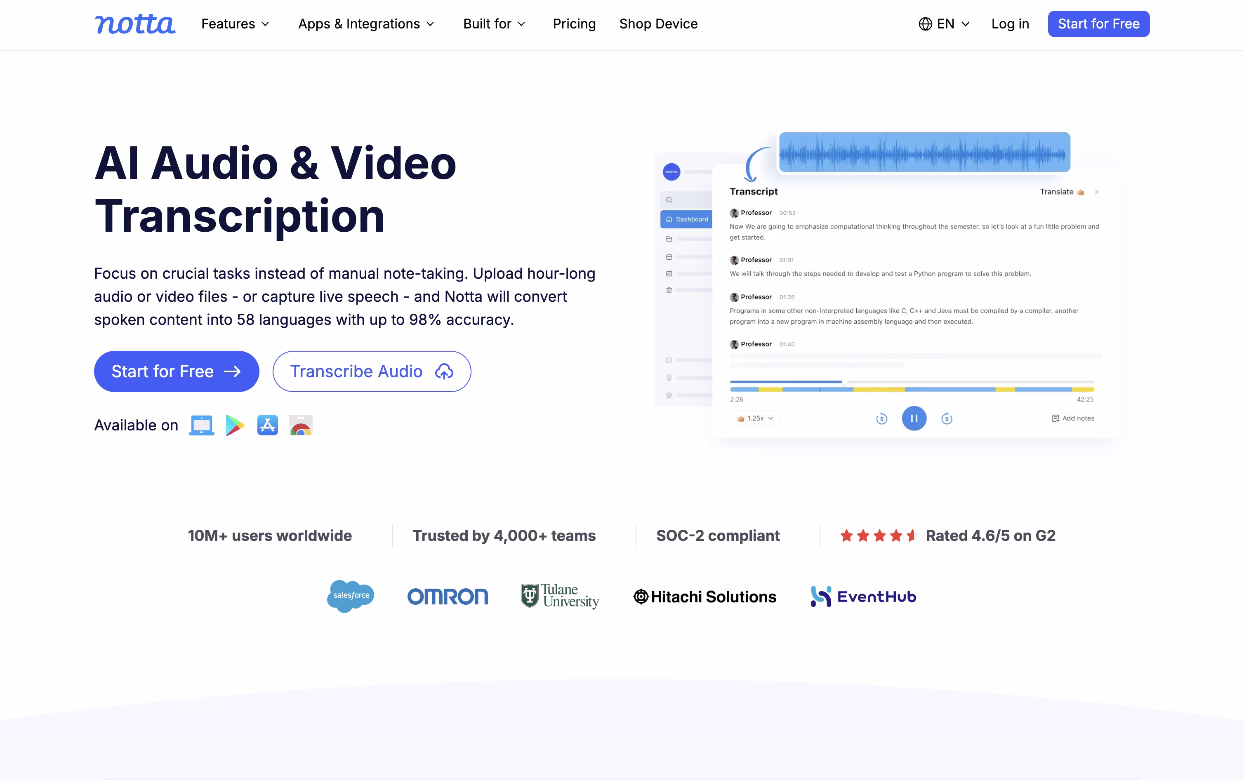Click Start for Free in header
Image resolution: width=1244 pixels, height=780 pixels.
1098,24
